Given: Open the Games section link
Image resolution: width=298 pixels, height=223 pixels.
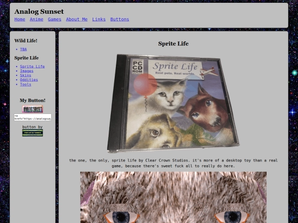Looking at the screenshot, I should click(55, 19).
